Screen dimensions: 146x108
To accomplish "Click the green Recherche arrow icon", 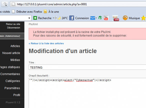I will click(35, 18).
